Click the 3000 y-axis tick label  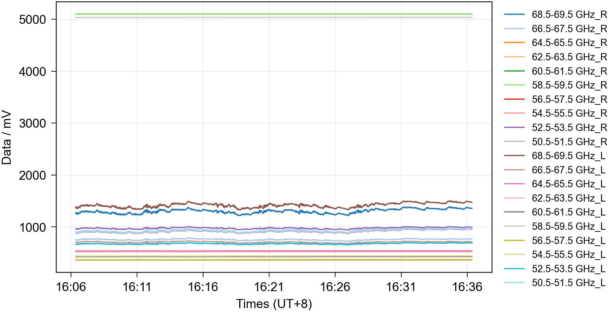[x=33, y=123]
